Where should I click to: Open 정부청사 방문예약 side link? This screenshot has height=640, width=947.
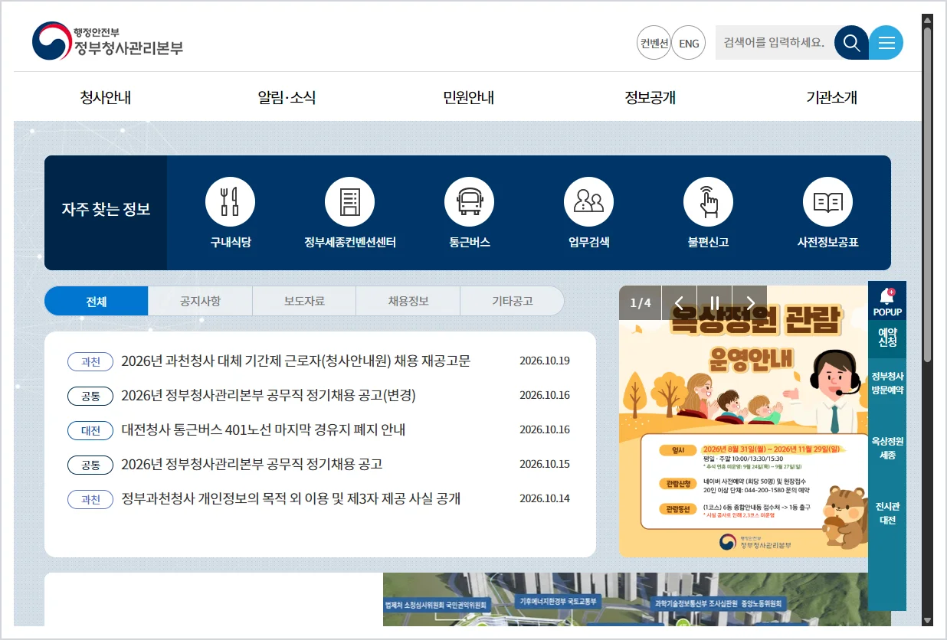[887, 383]
